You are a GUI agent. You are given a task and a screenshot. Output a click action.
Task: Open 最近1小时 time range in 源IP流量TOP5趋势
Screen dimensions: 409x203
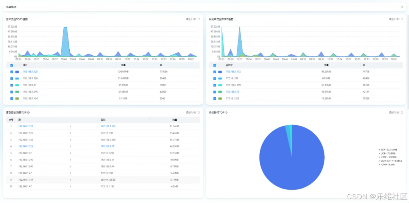click(x=191, y=19)
